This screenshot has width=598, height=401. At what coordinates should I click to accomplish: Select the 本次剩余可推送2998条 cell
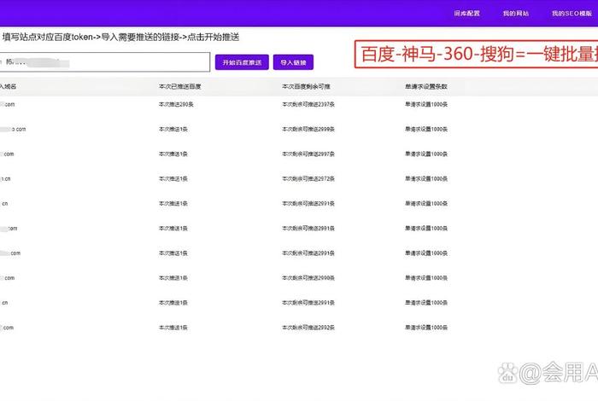(x=308, y=278)
